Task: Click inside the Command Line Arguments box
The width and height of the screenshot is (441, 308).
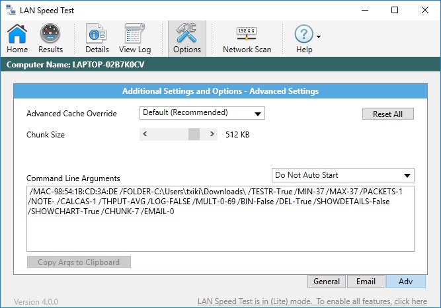Action: pos(221,219)
